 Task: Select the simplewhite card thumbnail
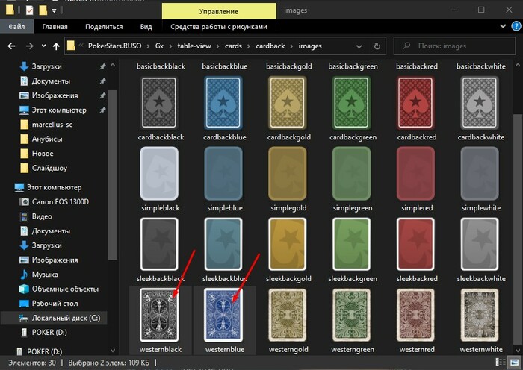[x=480, y=174]
